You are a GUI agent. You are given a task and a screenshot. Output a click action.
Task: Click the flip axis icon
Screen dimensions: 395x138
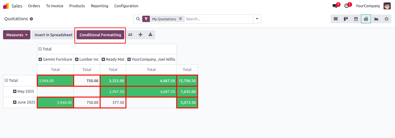click(x=130, y=35)
